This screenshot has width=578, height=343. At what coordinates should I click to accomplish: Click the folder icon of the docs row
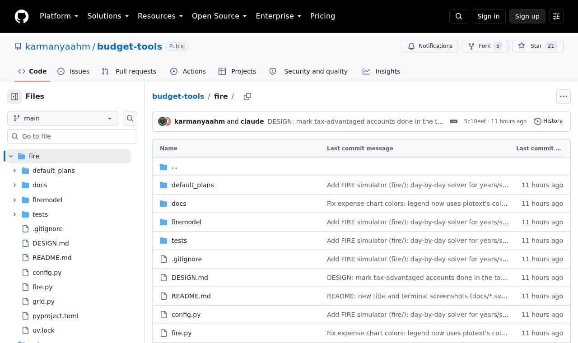[163, 204]
